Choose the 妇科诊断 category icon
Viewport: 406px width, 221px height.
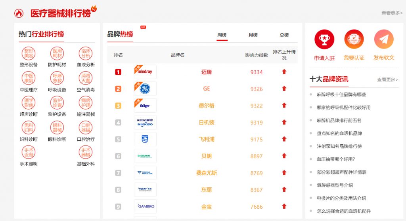(x=29, y=128)
